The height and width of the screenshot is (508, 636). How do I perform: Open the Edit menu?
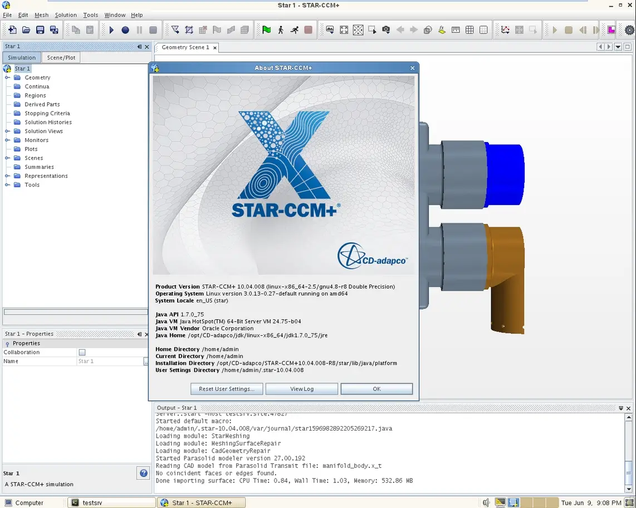coord(23,15)
